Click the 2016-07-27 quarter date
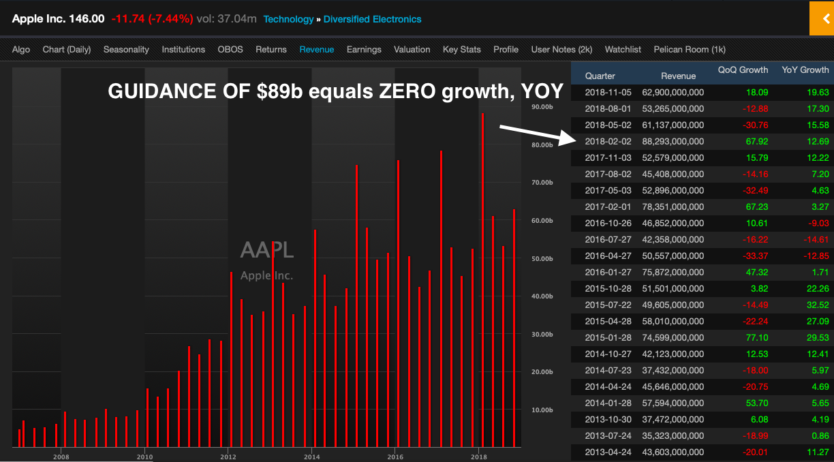834x462 pixels. coord(608,239)
